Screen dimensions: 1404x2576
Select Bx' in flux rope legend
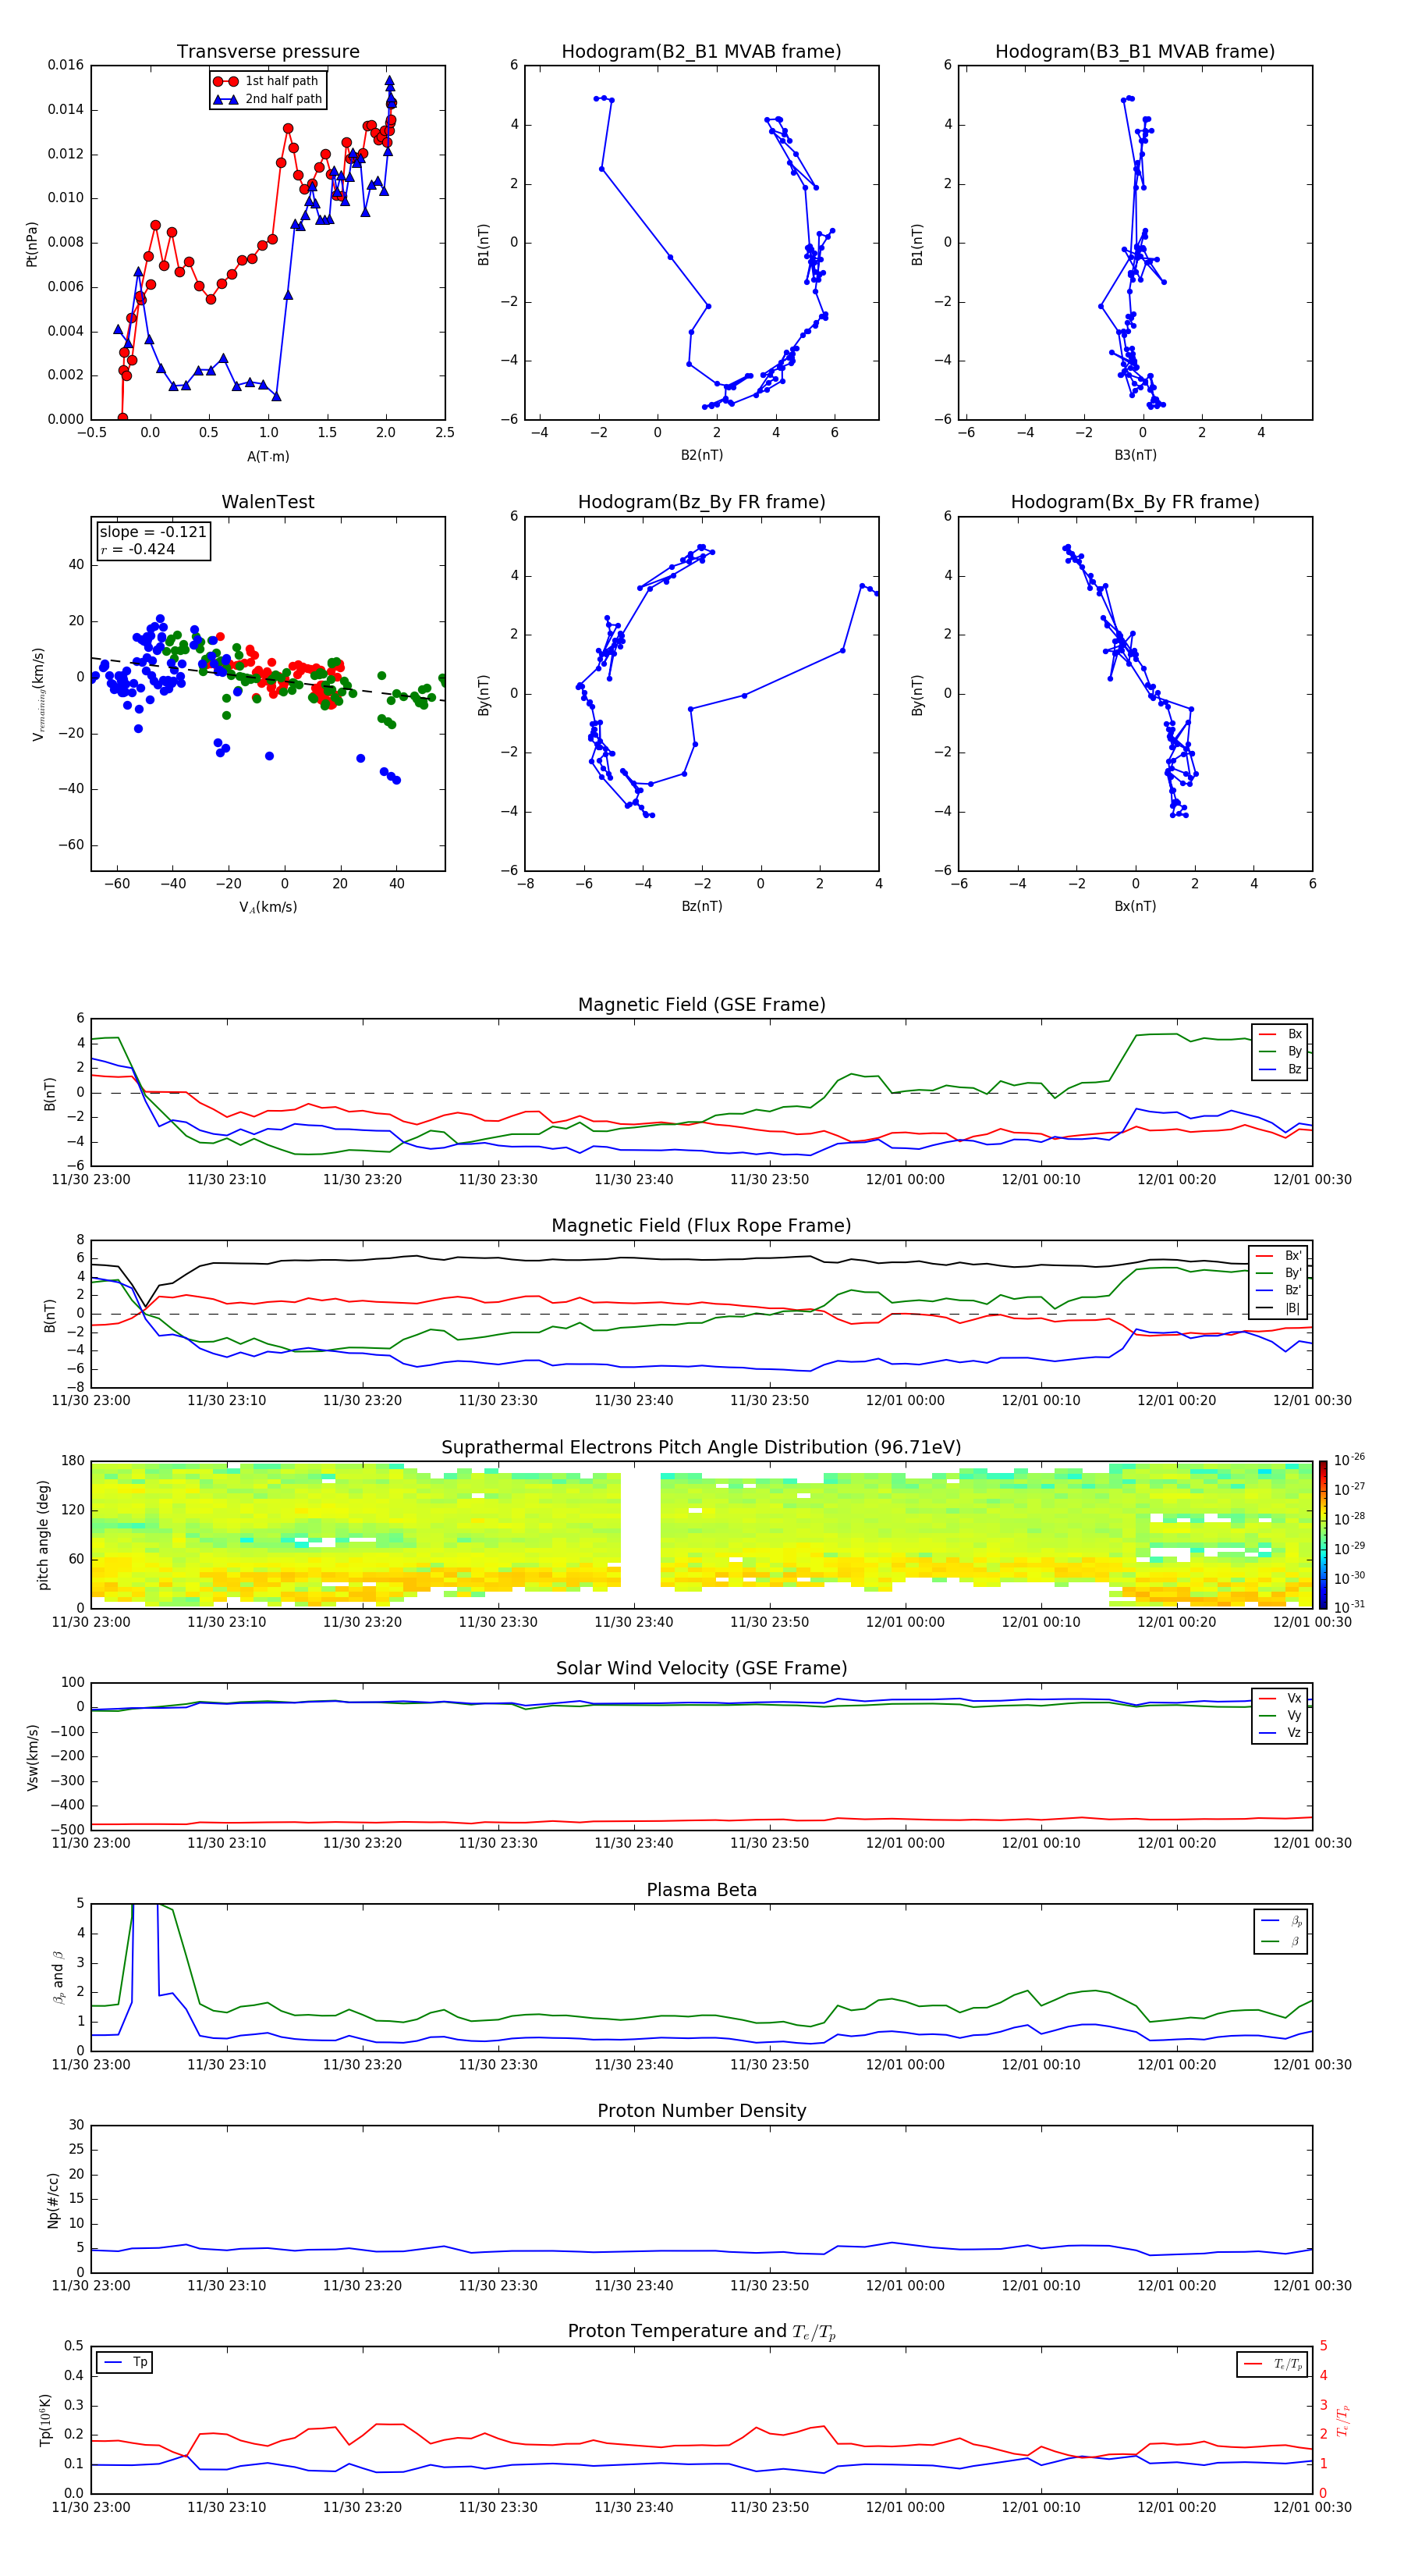click(1279, 1256)
